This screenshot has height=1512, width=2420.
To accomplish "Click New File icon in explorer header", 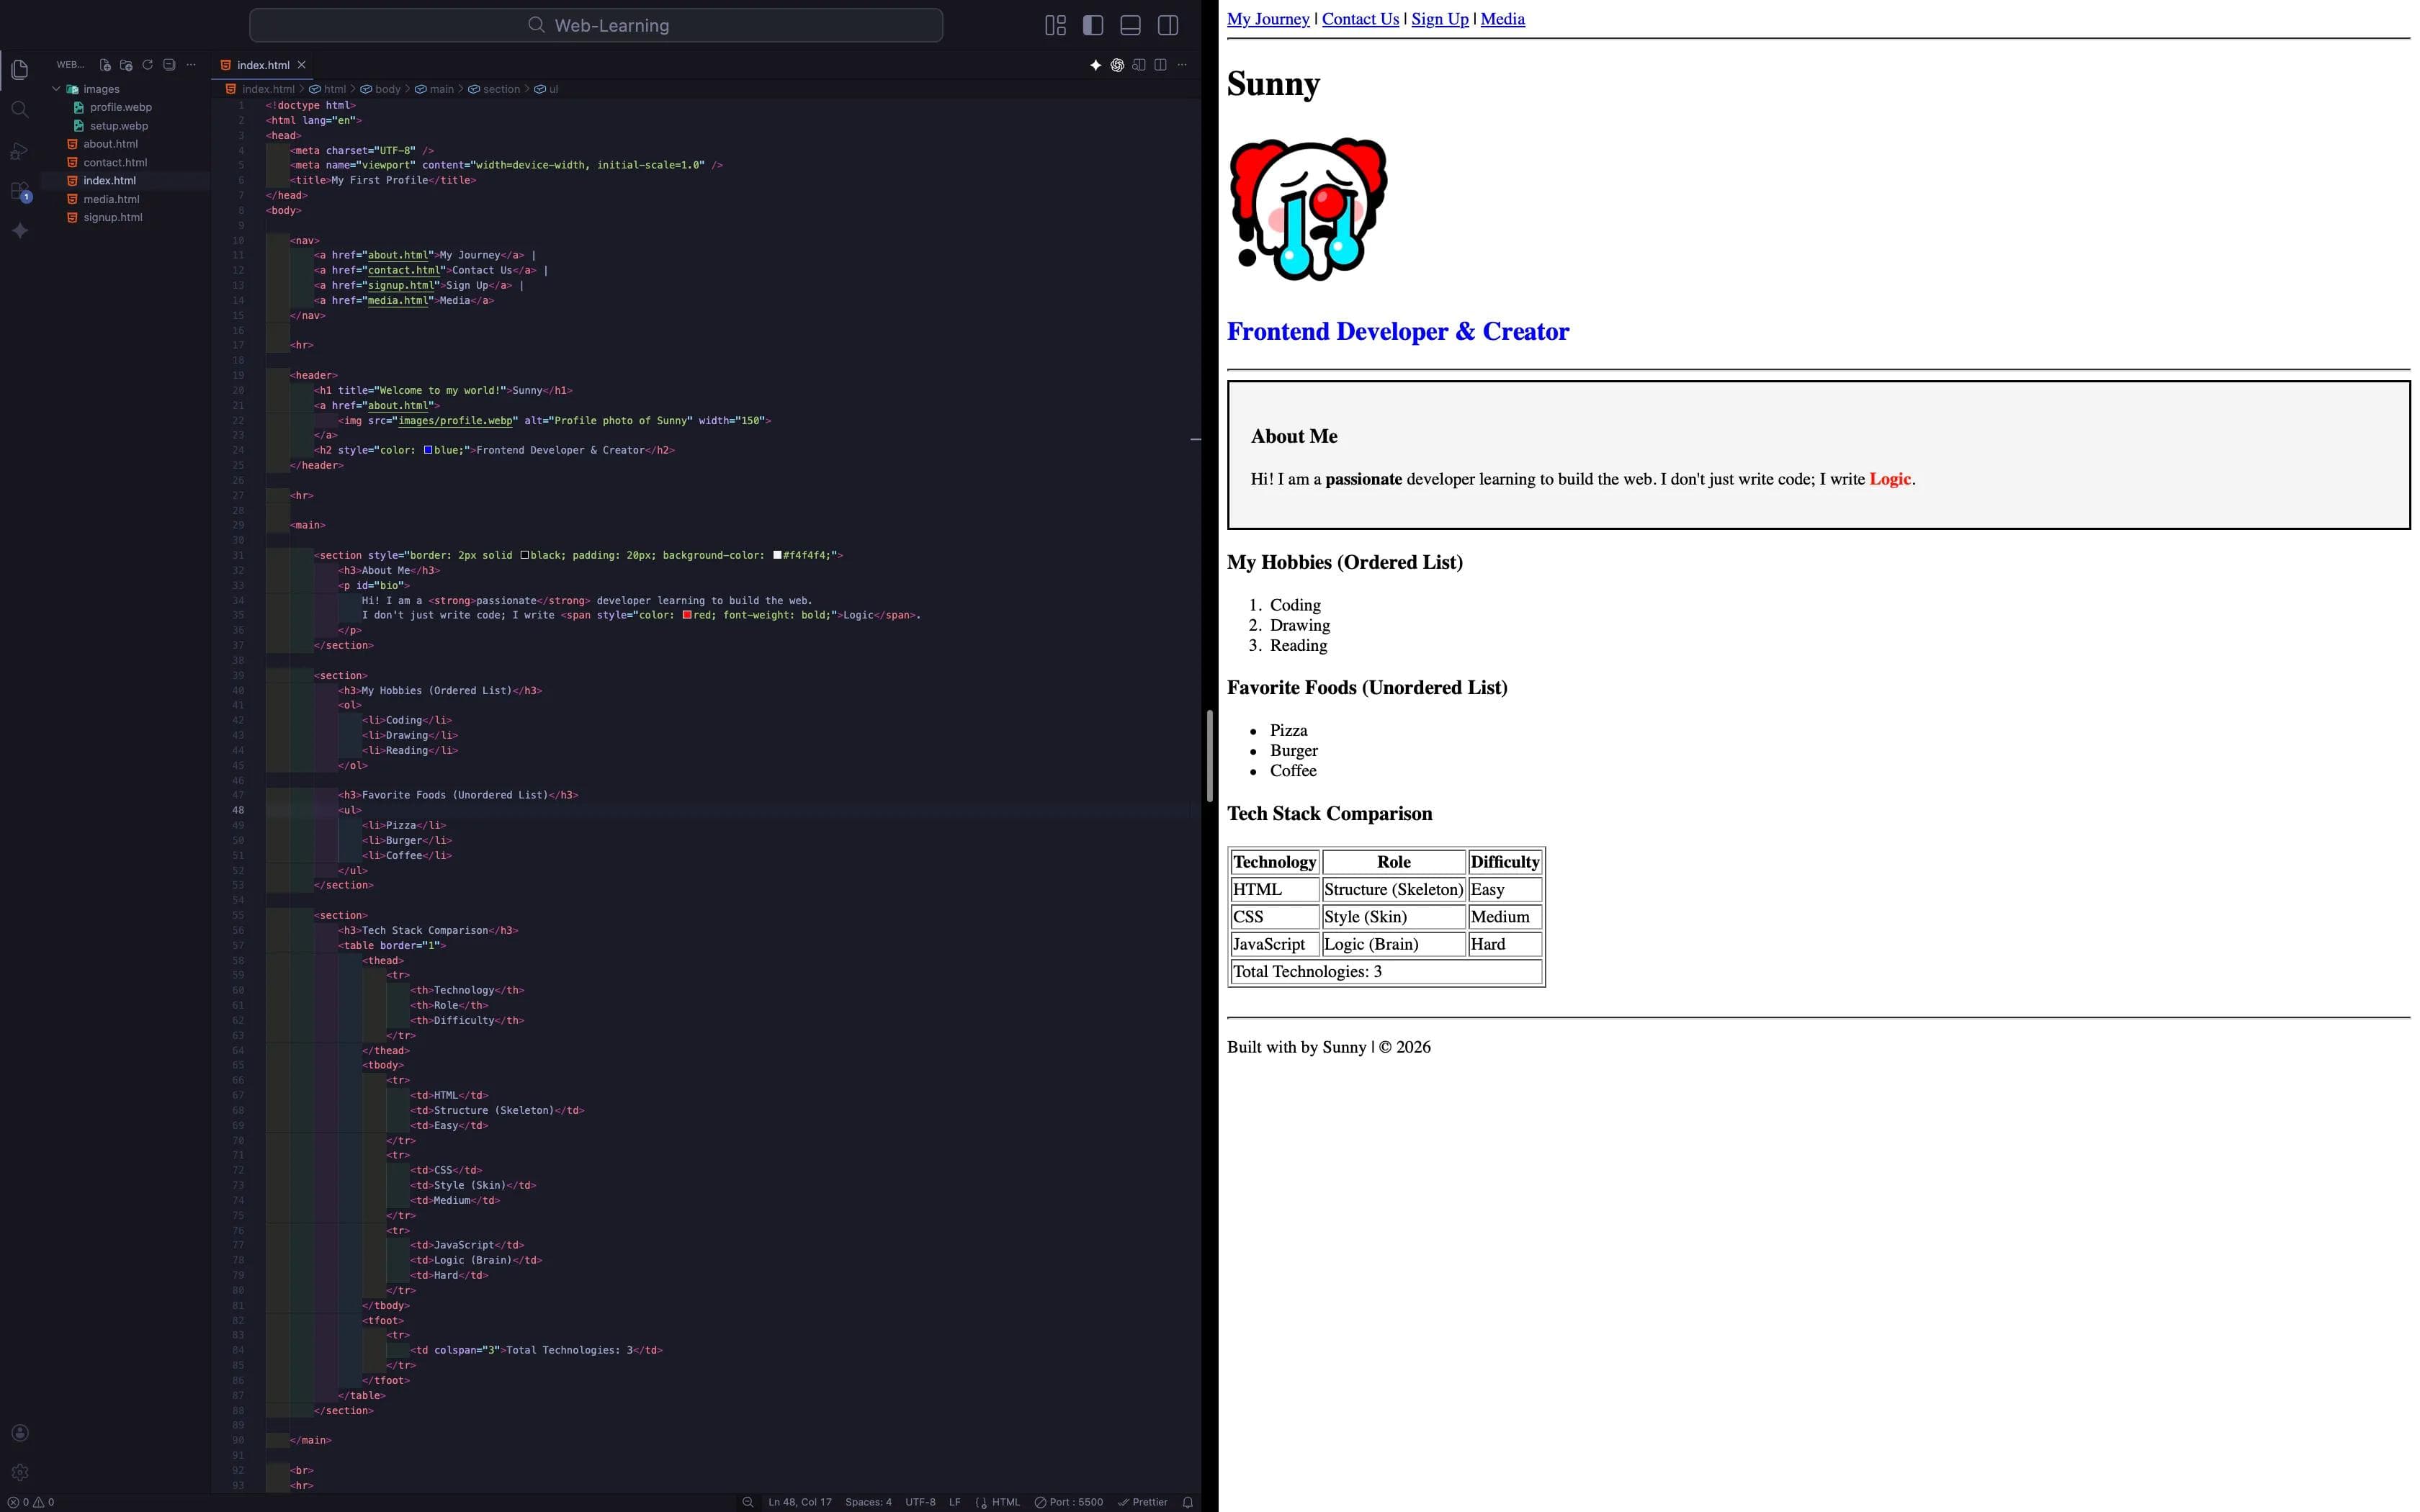I will pos(105,65).
